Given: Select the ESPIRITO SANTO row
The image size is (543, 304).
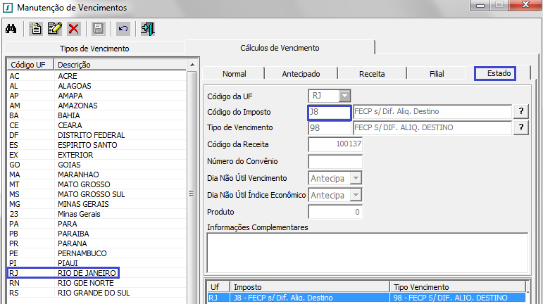Looking at the screenshot, I should click(x=96, y=145).
